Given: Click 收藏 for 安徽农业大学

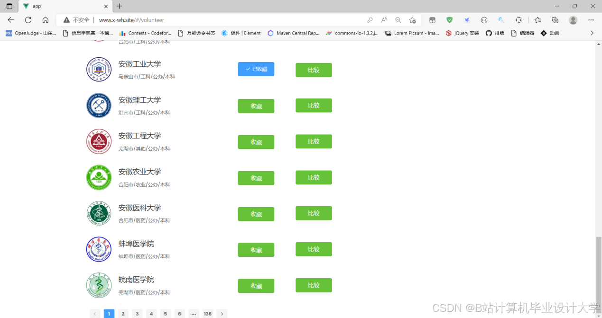Looking at the screenshot, I should pos(256,178).
